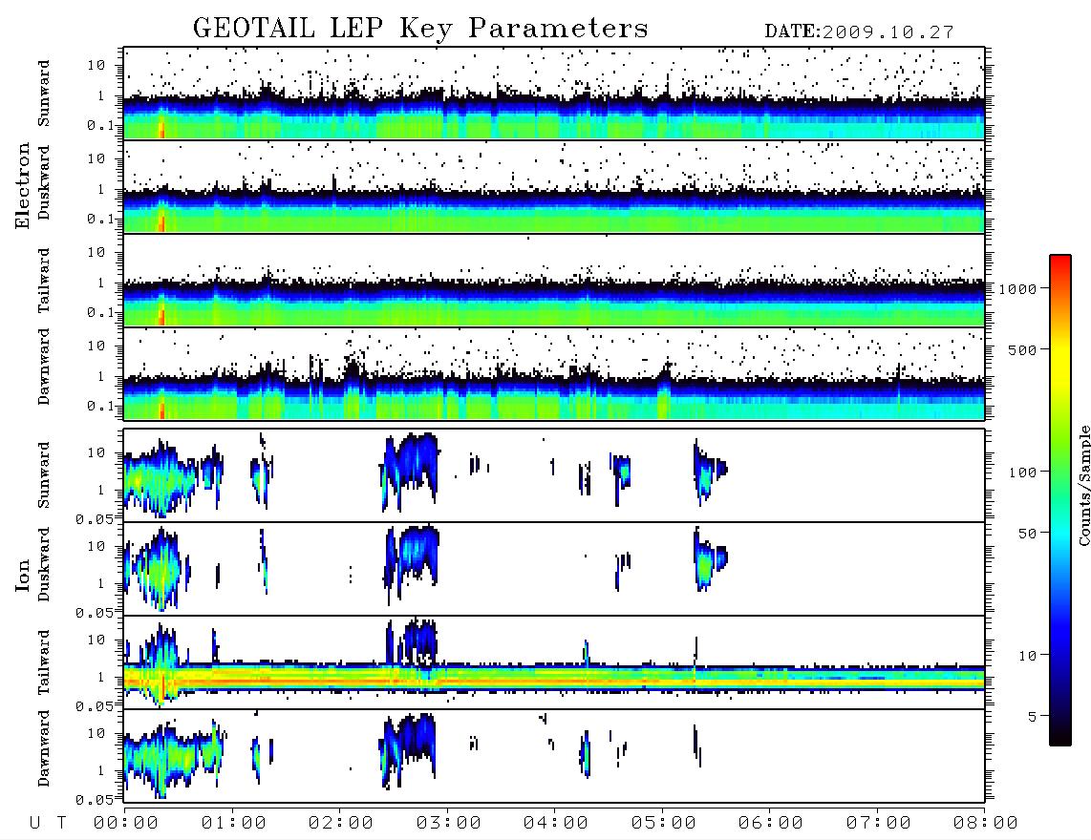Select the Electron 'Sunward' panel label

click(44, 94)
